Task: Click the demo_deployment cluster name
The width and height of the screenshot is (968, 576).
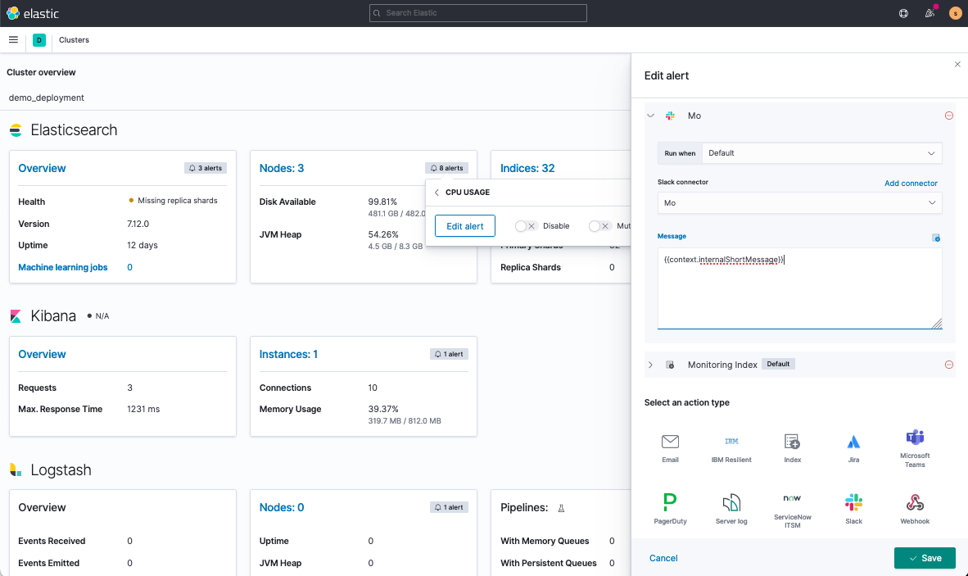Action: coord(47,98)
